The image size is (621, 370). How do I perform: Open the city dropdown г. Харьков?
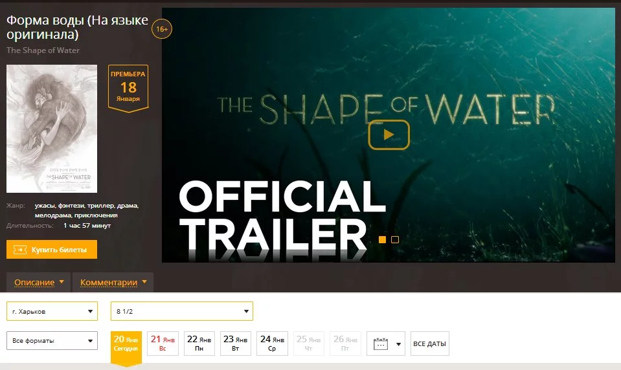tap(52, 311)
